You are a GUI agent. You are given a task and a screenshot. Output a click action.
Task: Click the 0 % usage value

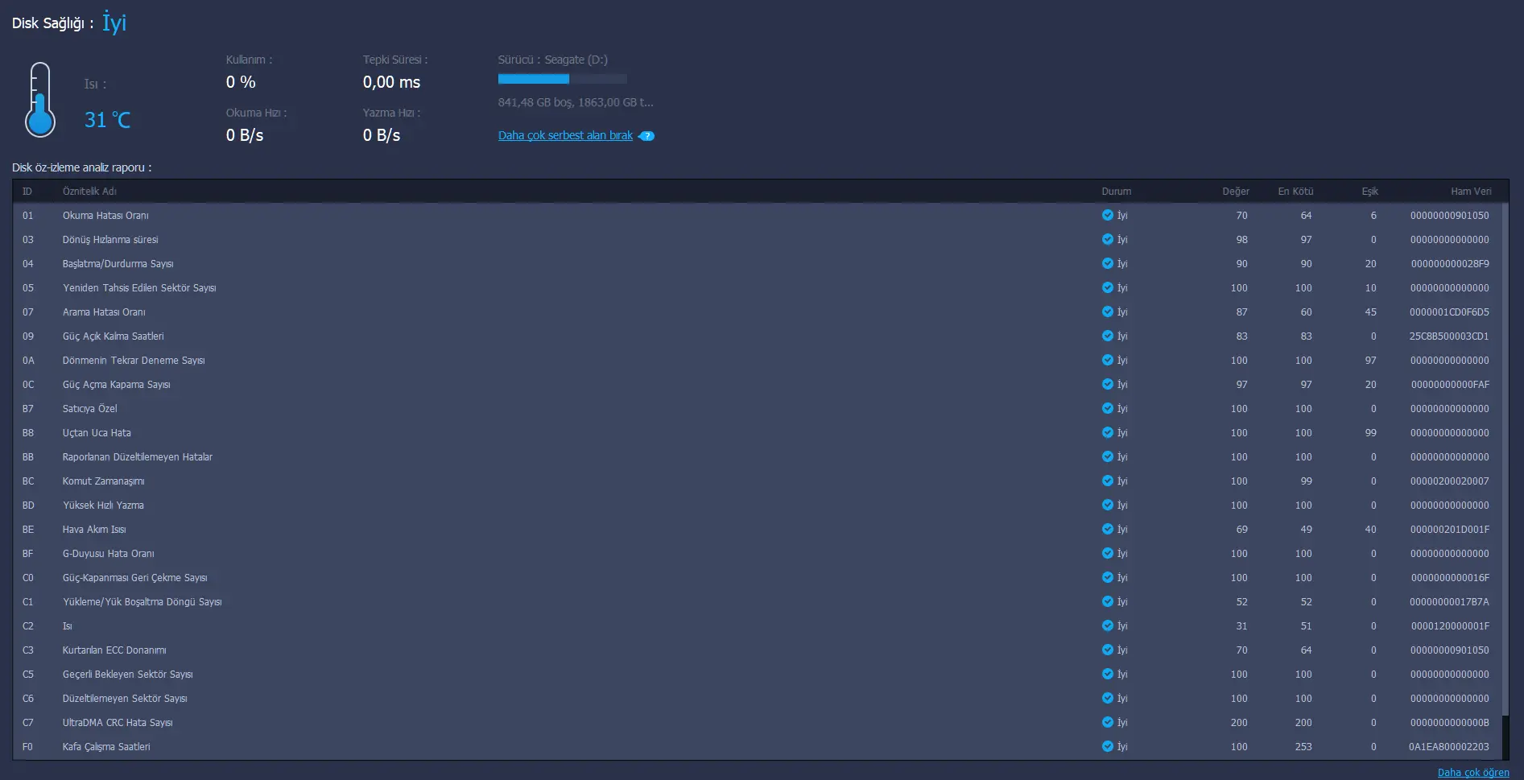tap(241, 82)
